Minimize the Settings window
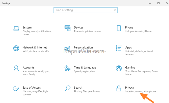 click(150, 3)
